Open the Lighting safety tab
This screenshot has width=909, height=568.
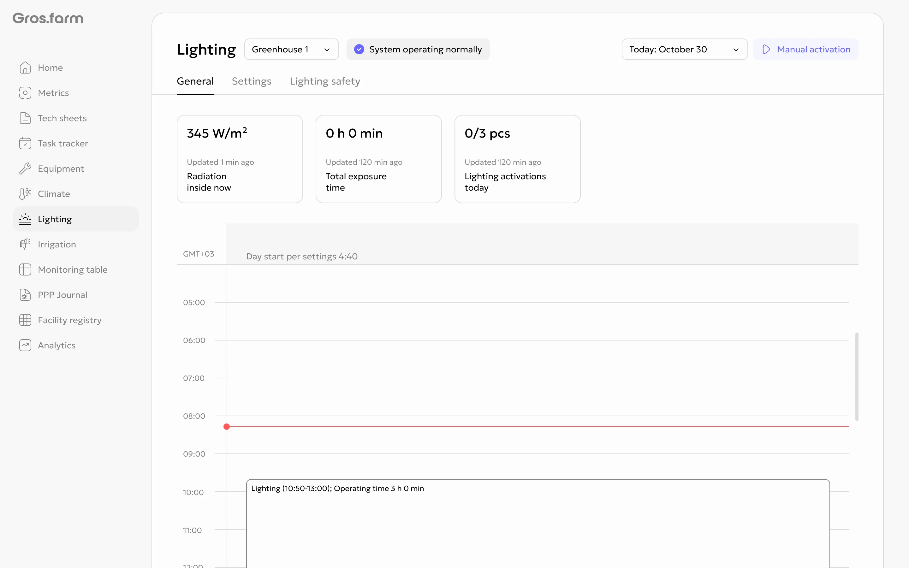pyautogui.click(x=325, y=81)
